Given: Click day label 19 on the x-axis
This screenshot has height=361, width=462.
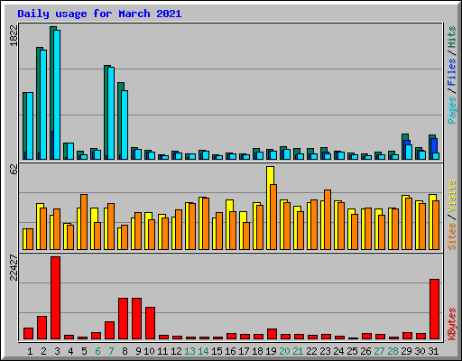Looking at the screenshot, I should [271, 351].
